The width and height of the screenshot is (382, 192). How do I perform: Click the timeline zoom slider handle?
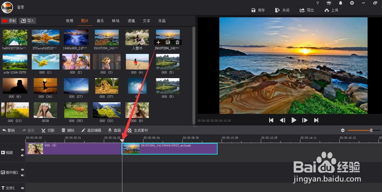pos(371,130)
